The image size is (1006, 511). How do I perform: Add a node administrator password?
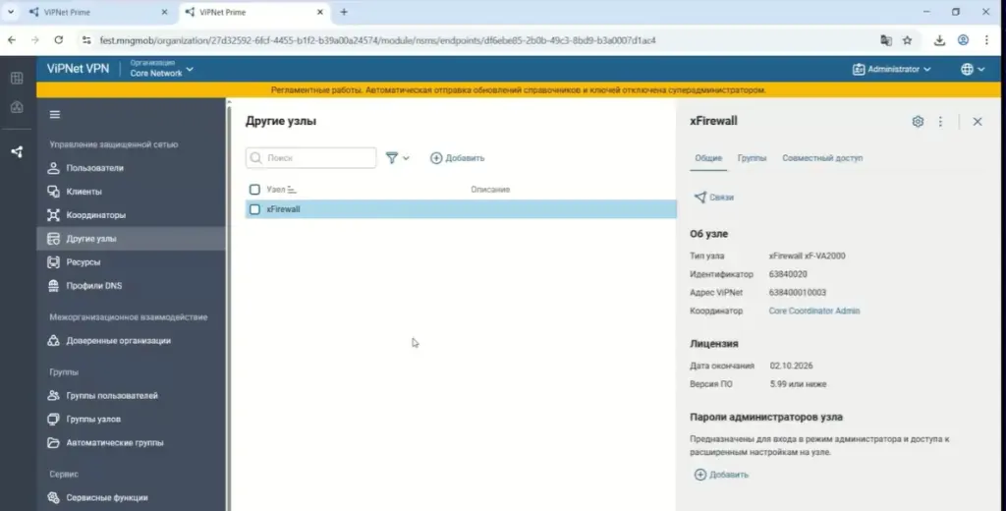pos(721,475)
